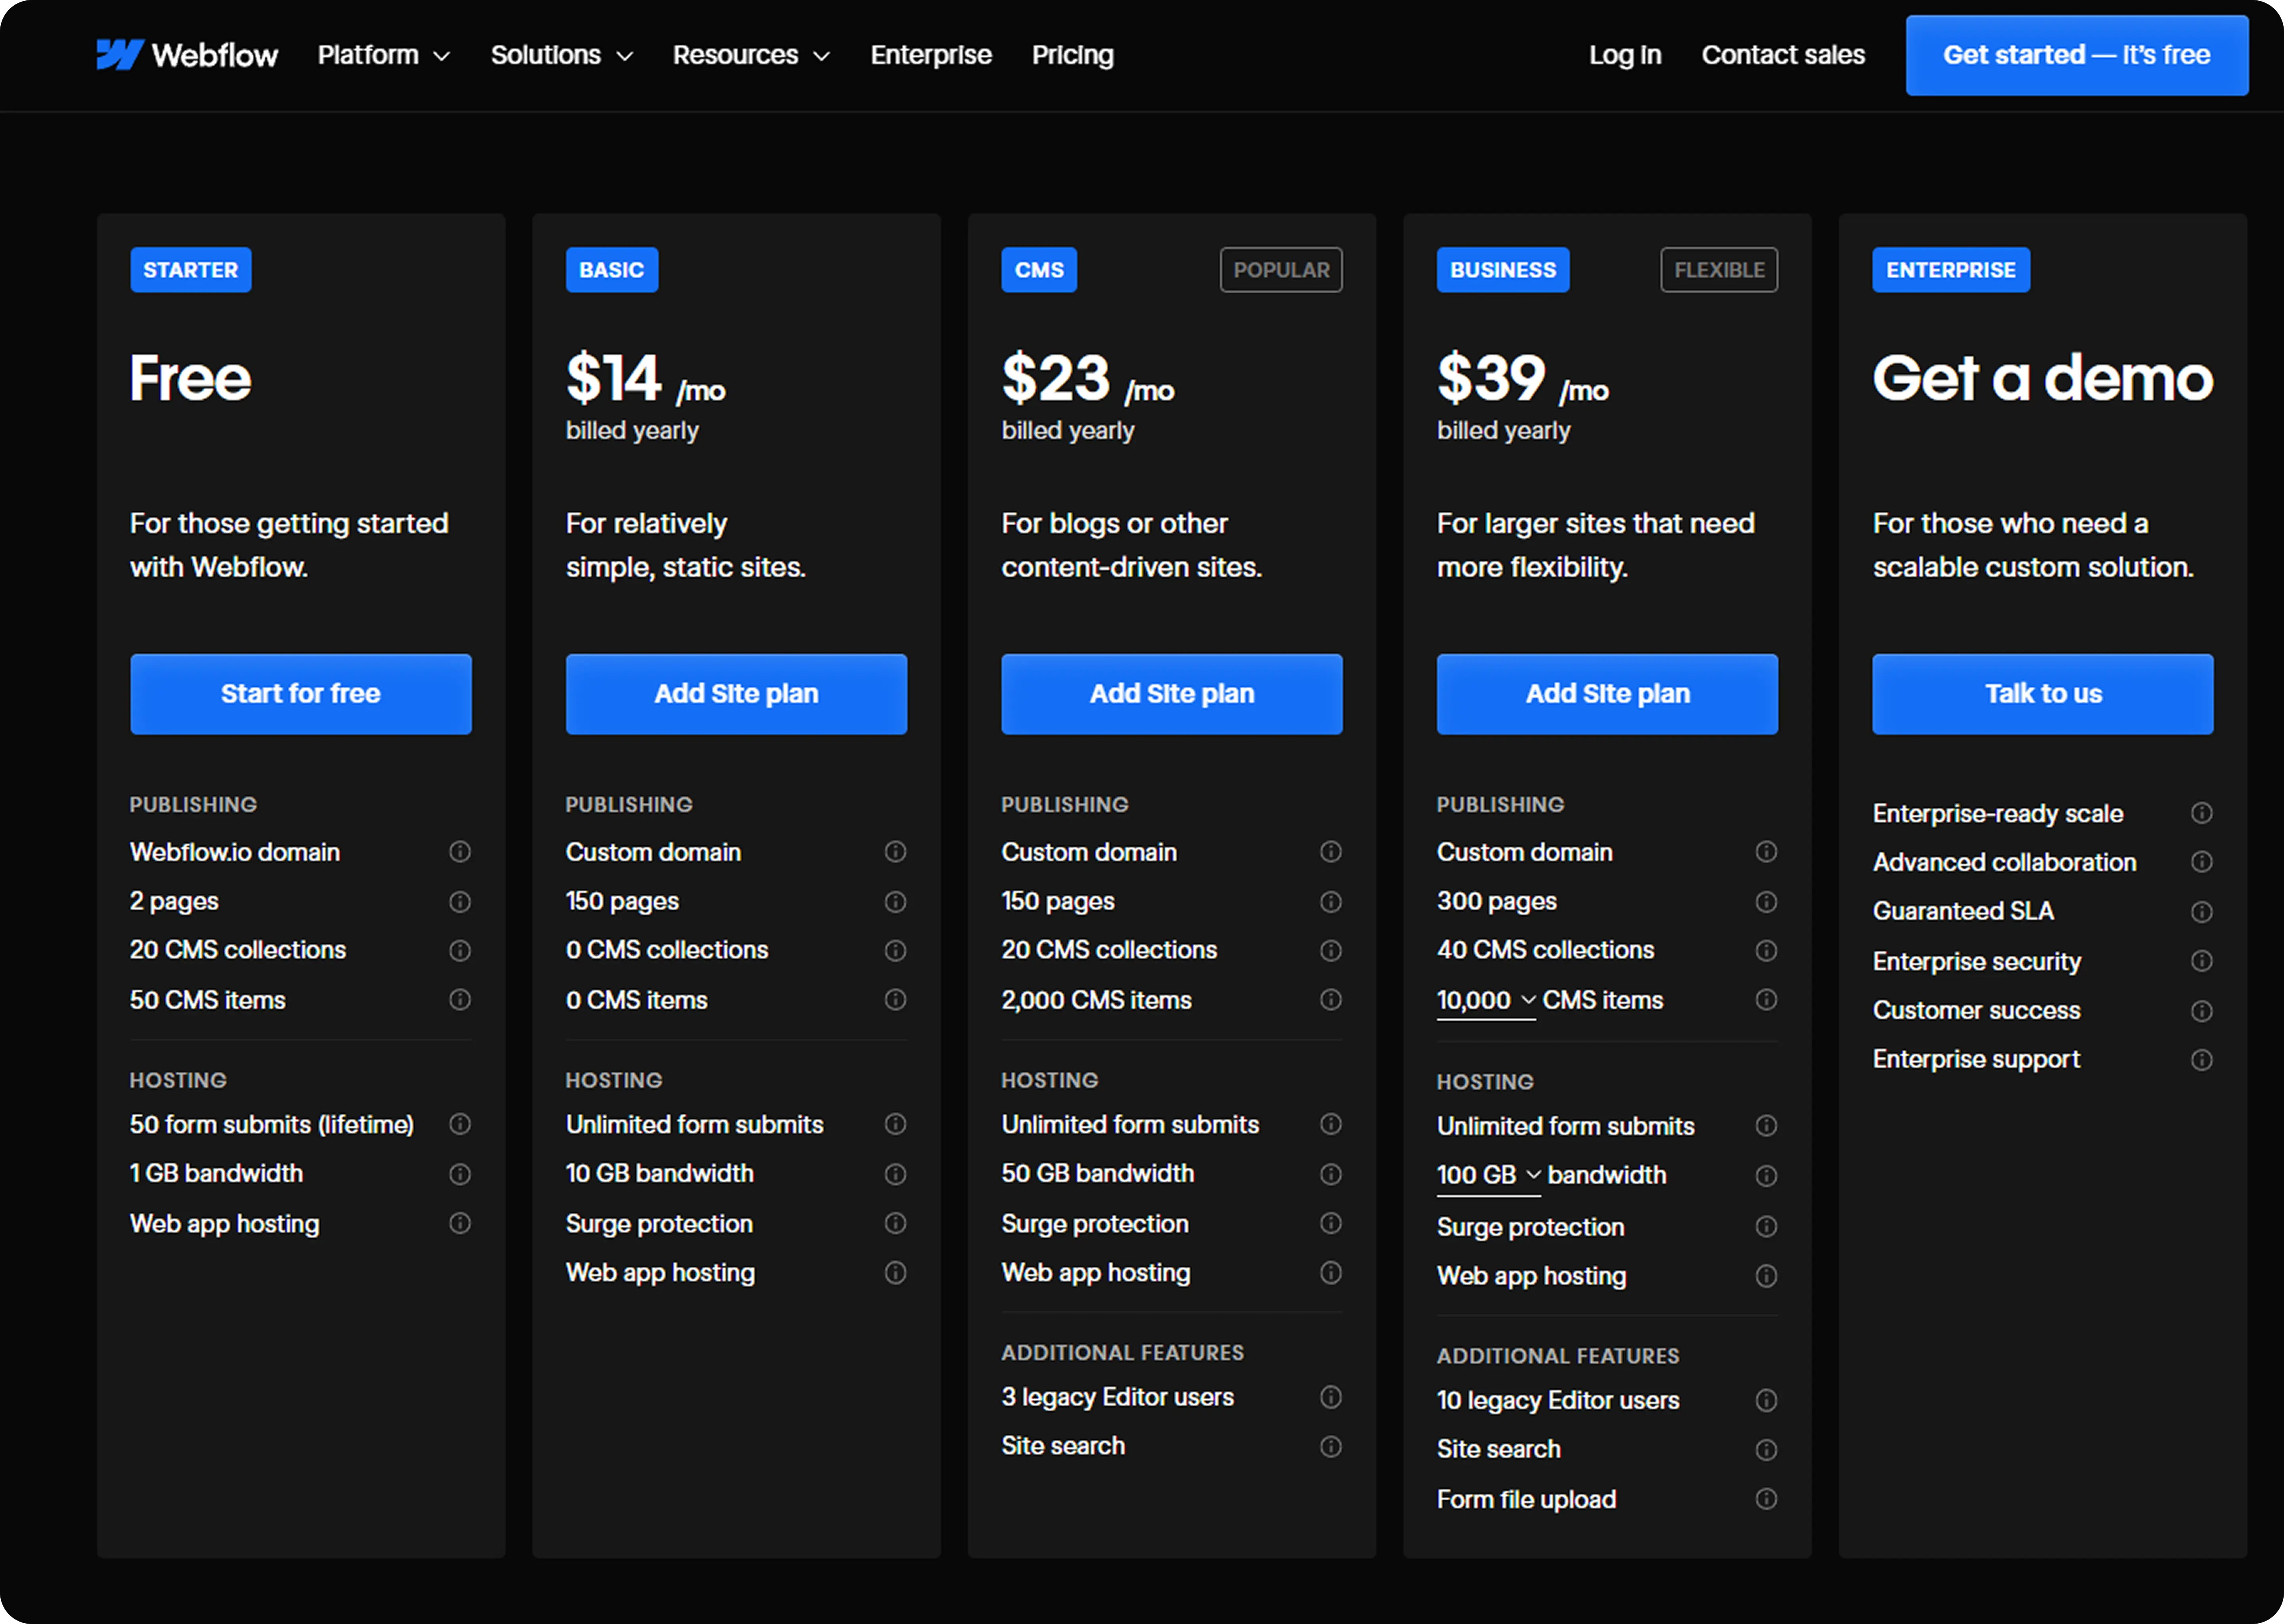This screenshot has height=1624, width=2284.
Task: Select the BUSINESS plan badge
Action: (1503, 270)
